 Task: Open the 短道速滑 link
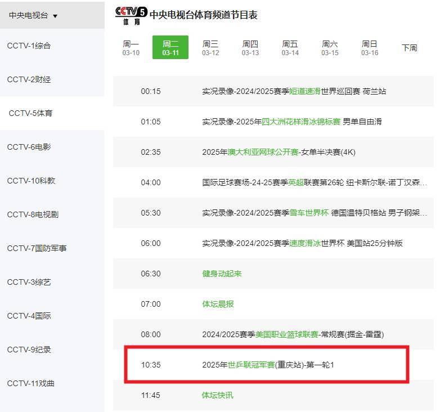click(x=305, y=91)
